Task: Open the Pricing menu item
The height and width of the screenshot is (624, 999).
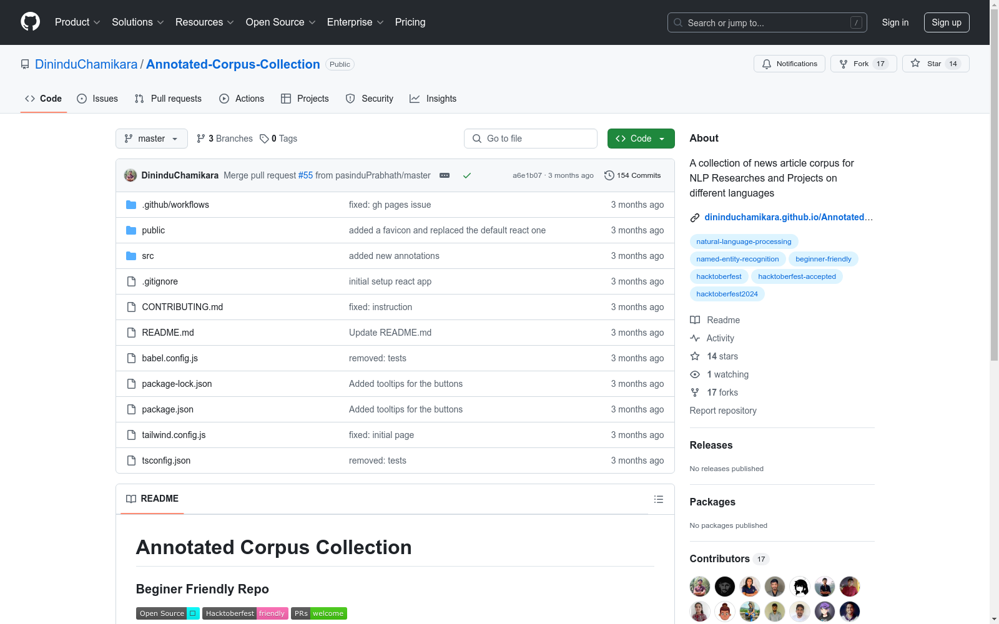Action: [x=410, y=22]
